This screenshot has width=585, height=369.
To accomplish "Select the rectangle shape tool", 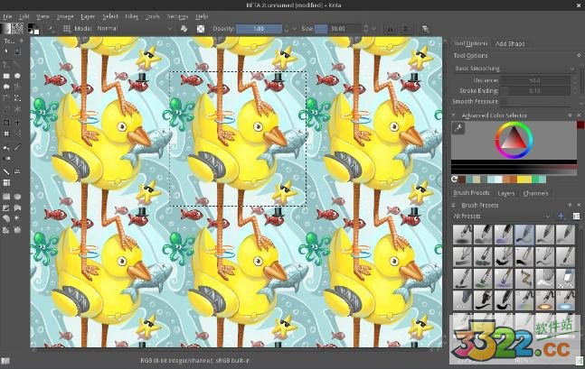I will tap(6, 76).
